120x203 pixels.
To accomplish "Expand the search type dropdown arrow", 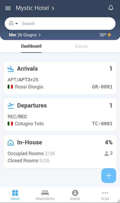I will click(x=17, y=24).
